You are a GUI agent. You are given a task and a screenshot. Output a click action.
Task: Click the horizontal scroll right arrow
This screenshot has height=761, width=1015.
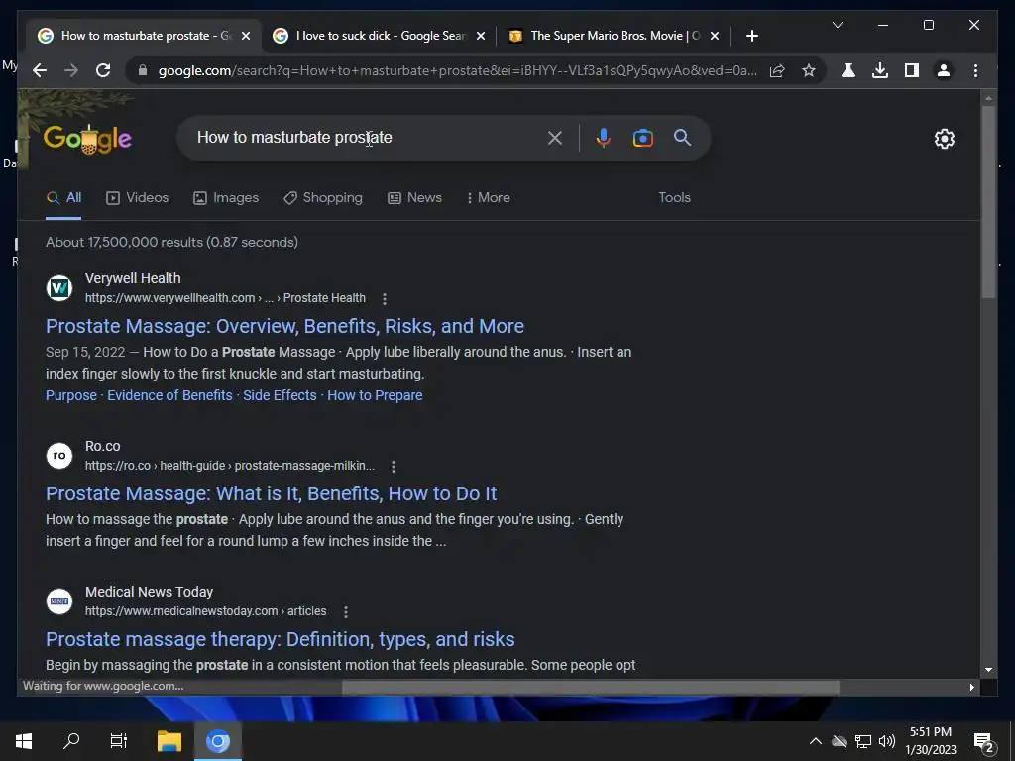click(971, 688)
